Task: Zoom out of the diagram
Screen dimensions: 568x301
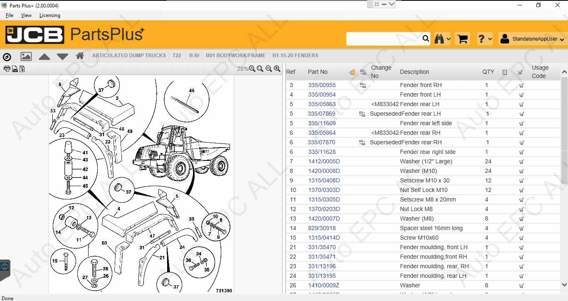Action: (x=269, y=69)
